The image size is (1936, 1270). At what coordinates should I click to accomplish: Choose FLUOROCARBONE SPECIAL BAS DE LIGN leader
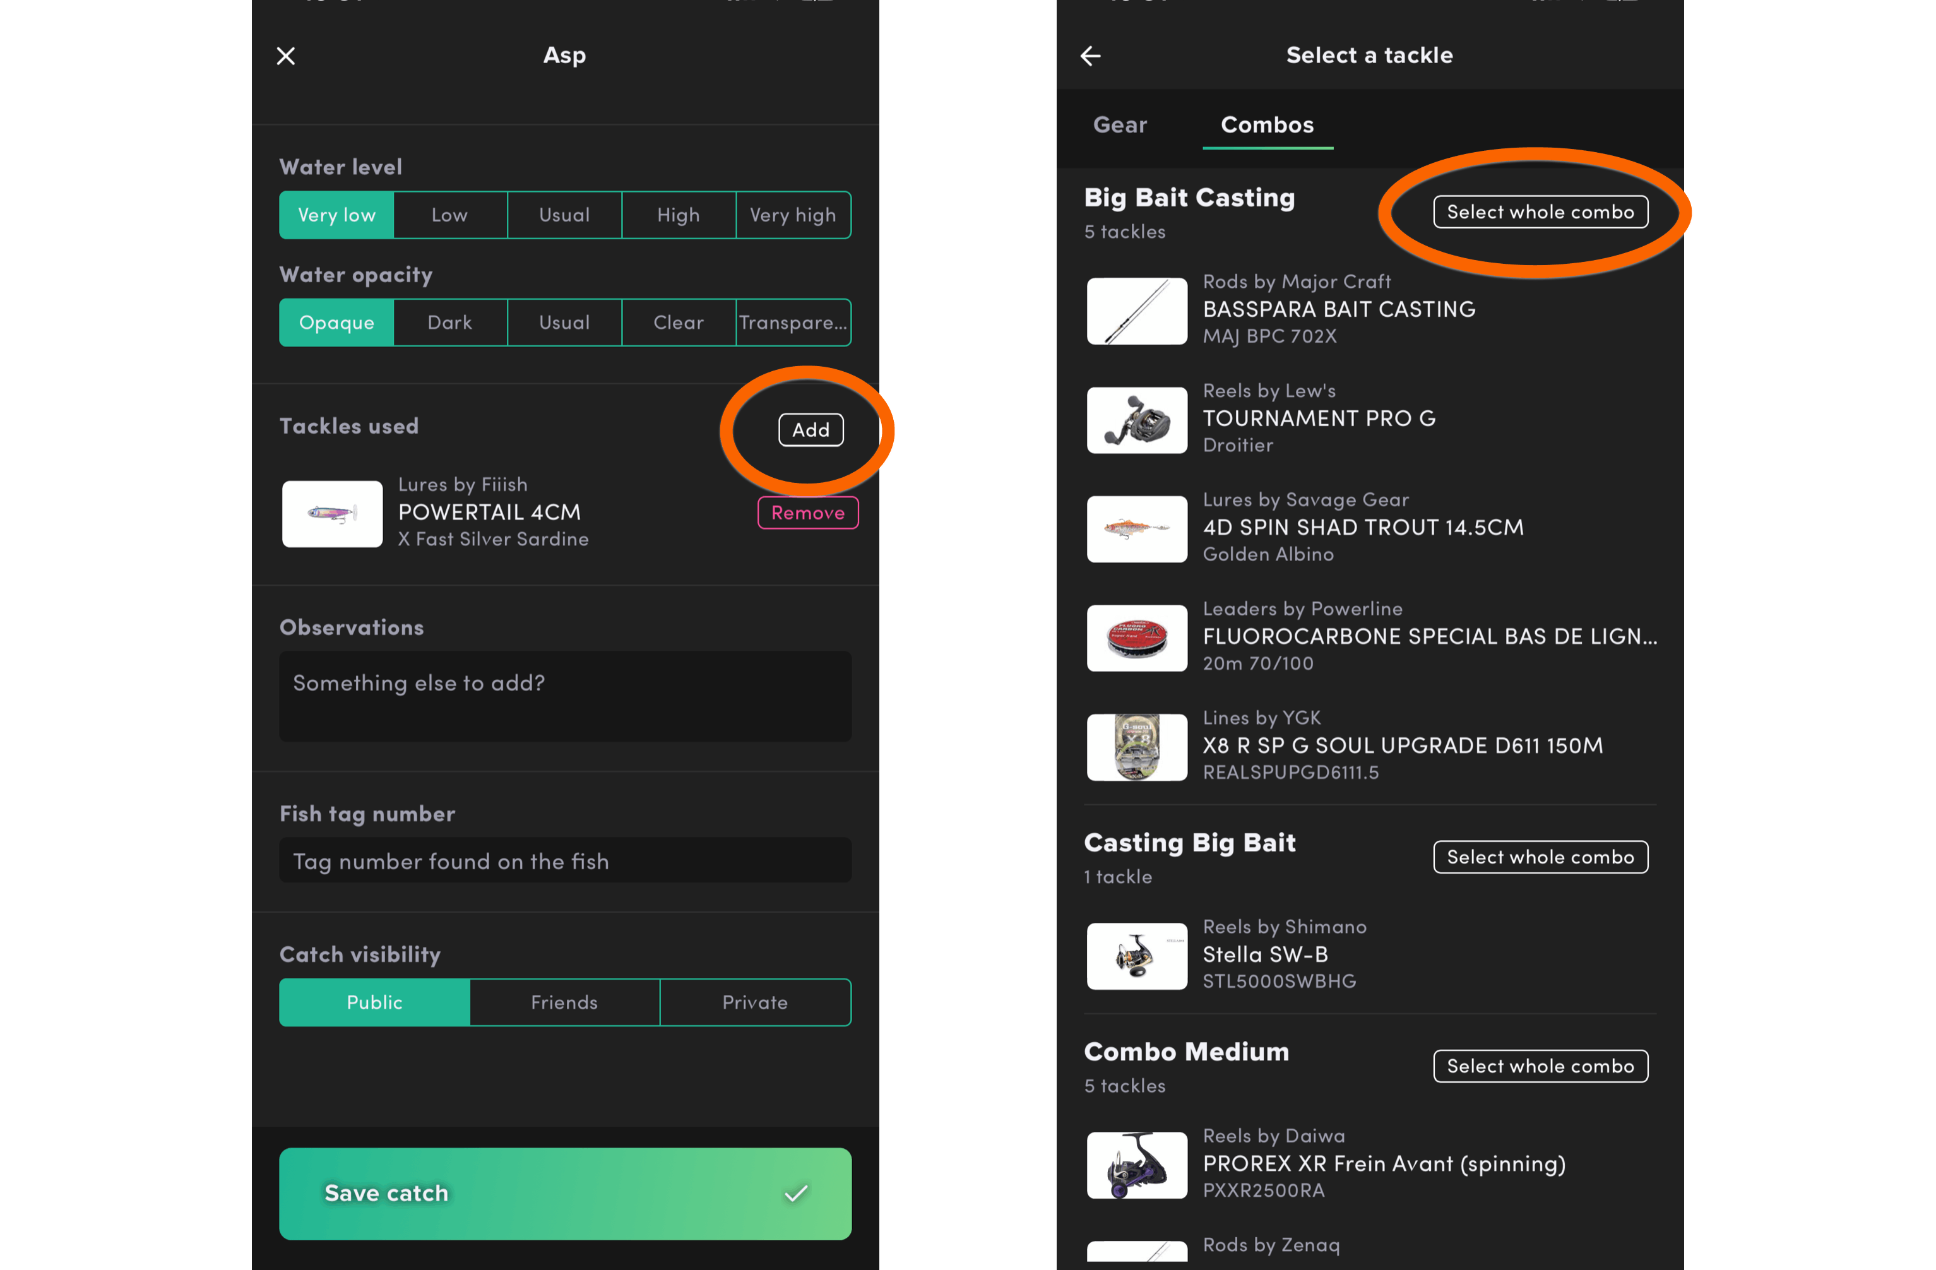(x=1370, y=638)
